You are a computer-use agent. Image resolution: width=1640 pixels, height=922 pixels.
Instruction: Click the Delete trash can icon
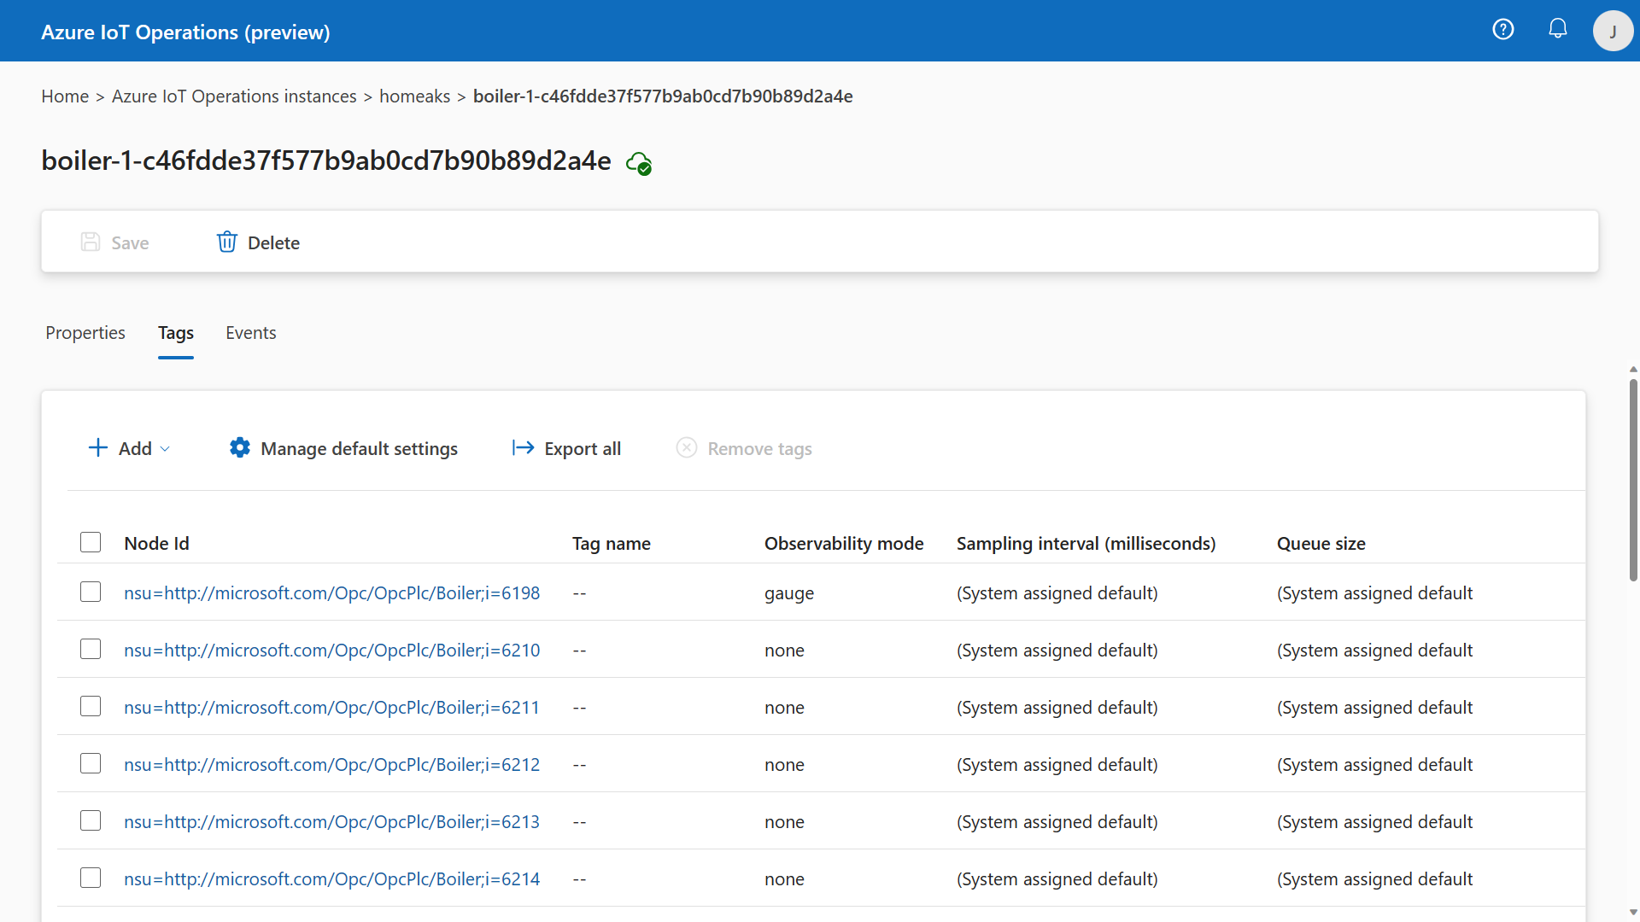pos(226,242)
